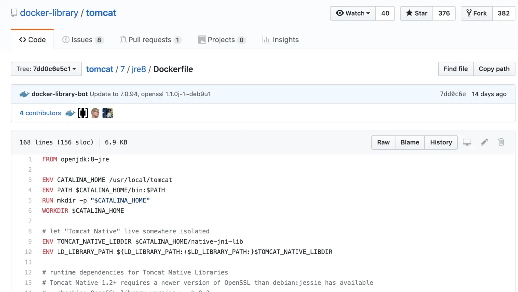The width and height of the screenshot is (518, 292).
Task: Open the Raw file view
Action: [383, 142]
